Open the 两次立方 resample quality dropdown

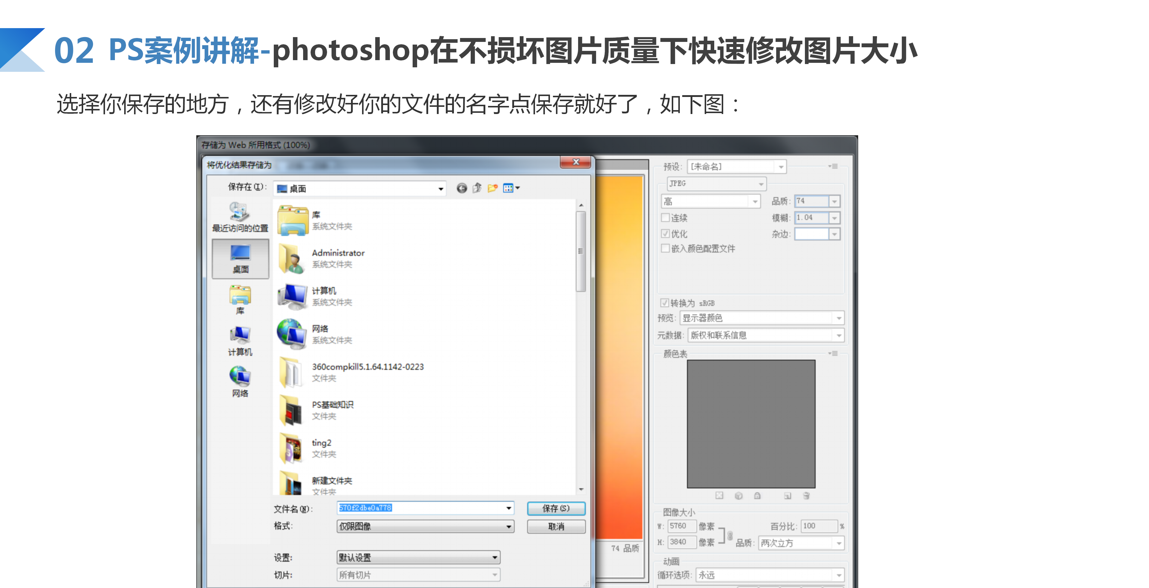(x=801, y=543)
